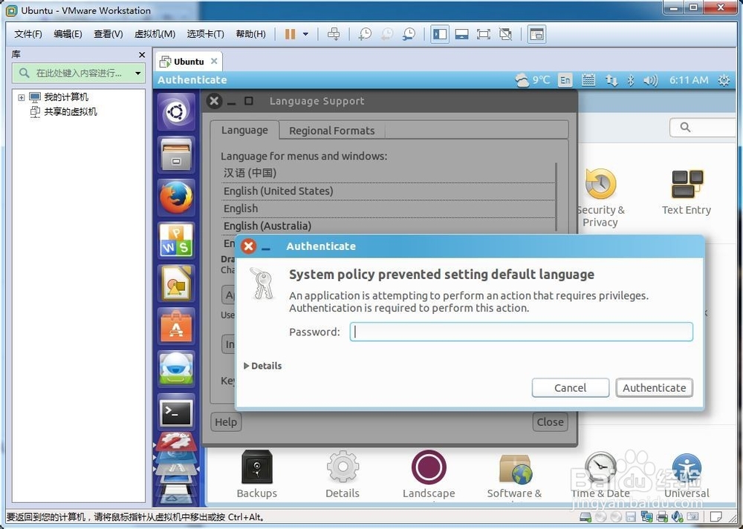
Task: Open the Details settings icon
Action: (x=342, y=474)
